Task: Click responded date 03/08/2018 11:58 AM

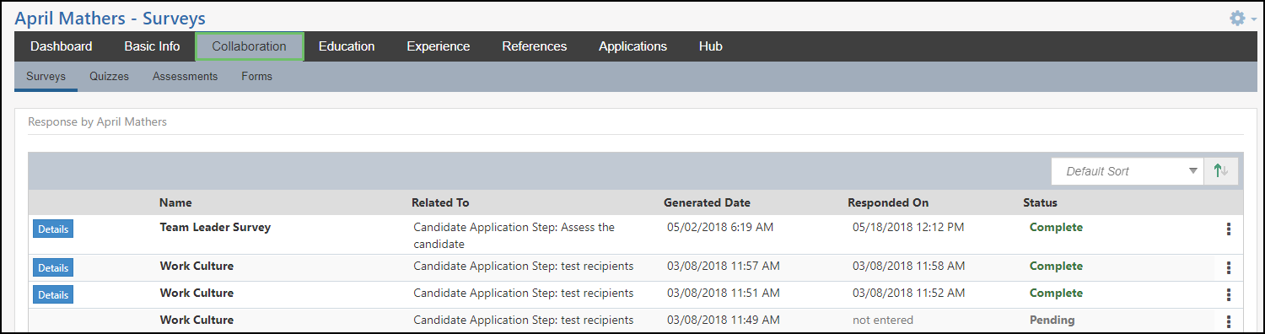Action: click(x=909, y=266)
